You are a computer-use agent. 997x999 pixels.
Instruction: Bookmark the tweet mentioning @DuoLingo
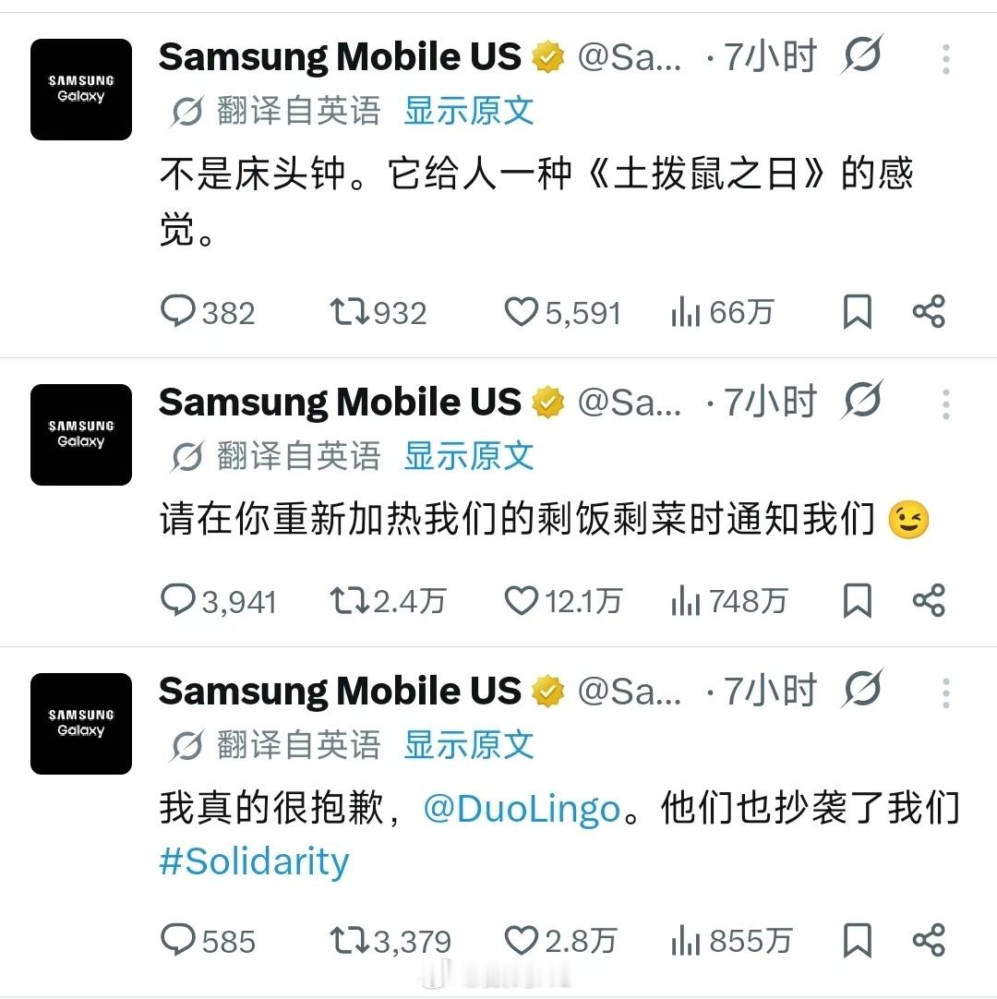[857, 941]
